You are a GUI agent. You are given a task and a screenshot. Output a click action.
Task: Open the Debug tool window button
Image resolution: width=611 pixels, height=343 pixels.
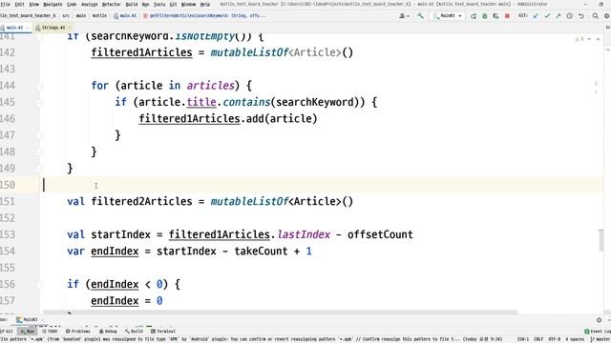tap(108, 332)
